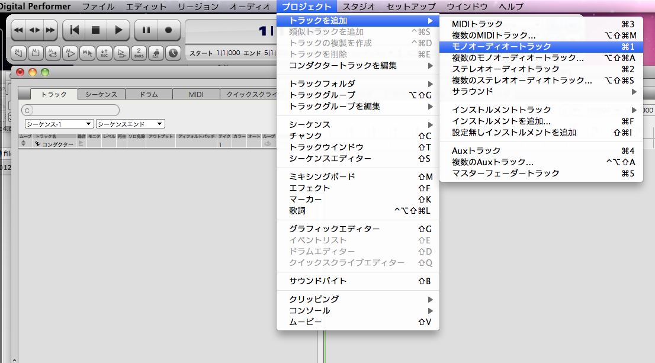Viewport: 655px width, 363px height.
Task: Switch to the クイックスクライブ tab
Action: (249, 94)
